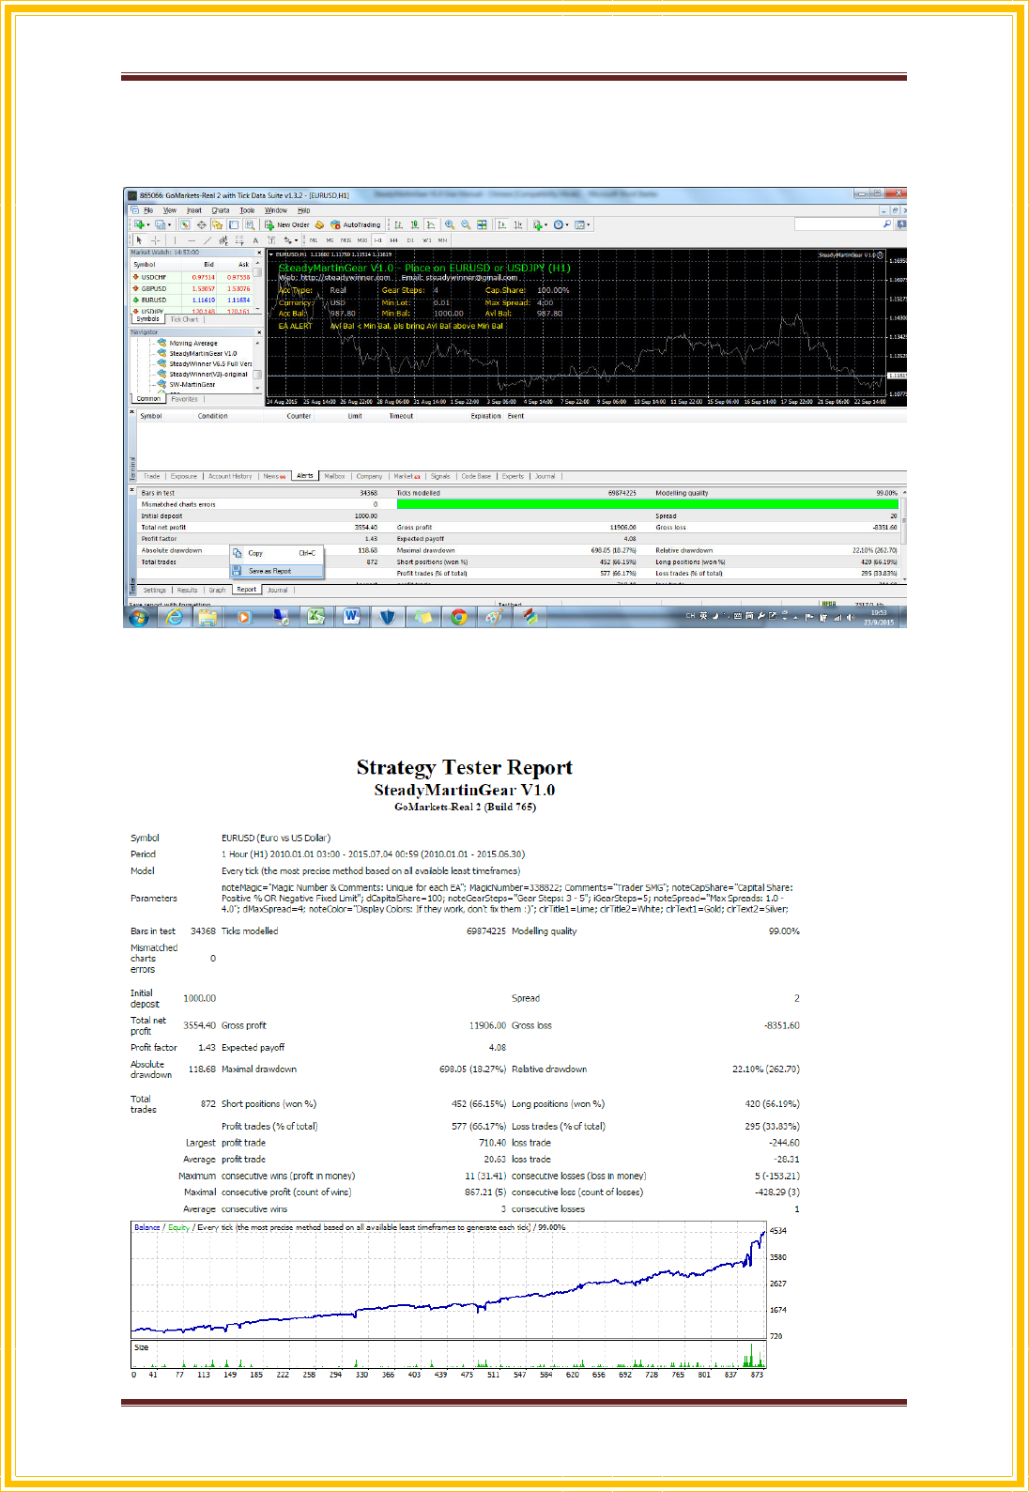The width and height of the screenshot is (1029, 1492).
Task: Click the New Order toolbar button
Action: (x=288, y=224)
